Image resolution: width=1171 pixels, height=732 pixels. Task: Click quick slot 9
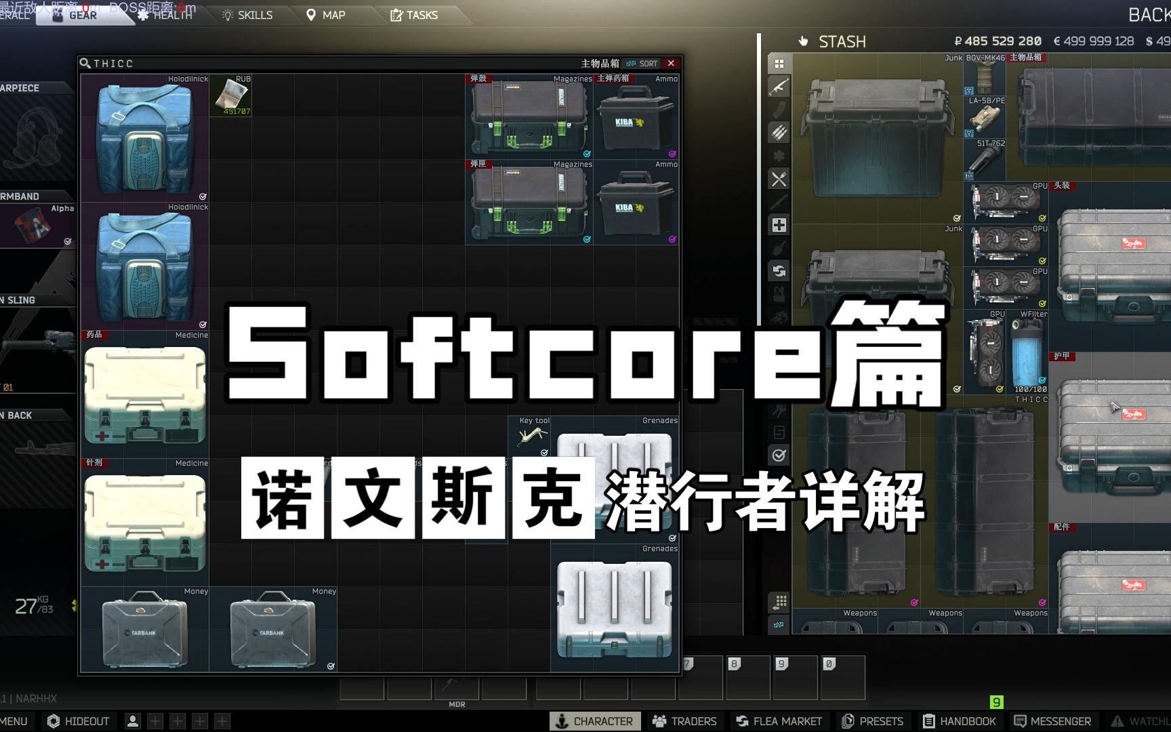click(x=796, y=676)
